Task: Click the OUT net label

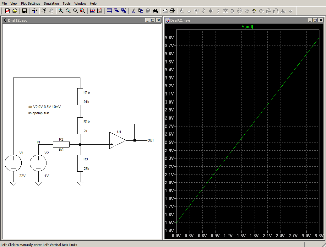Action: point(151,140)
